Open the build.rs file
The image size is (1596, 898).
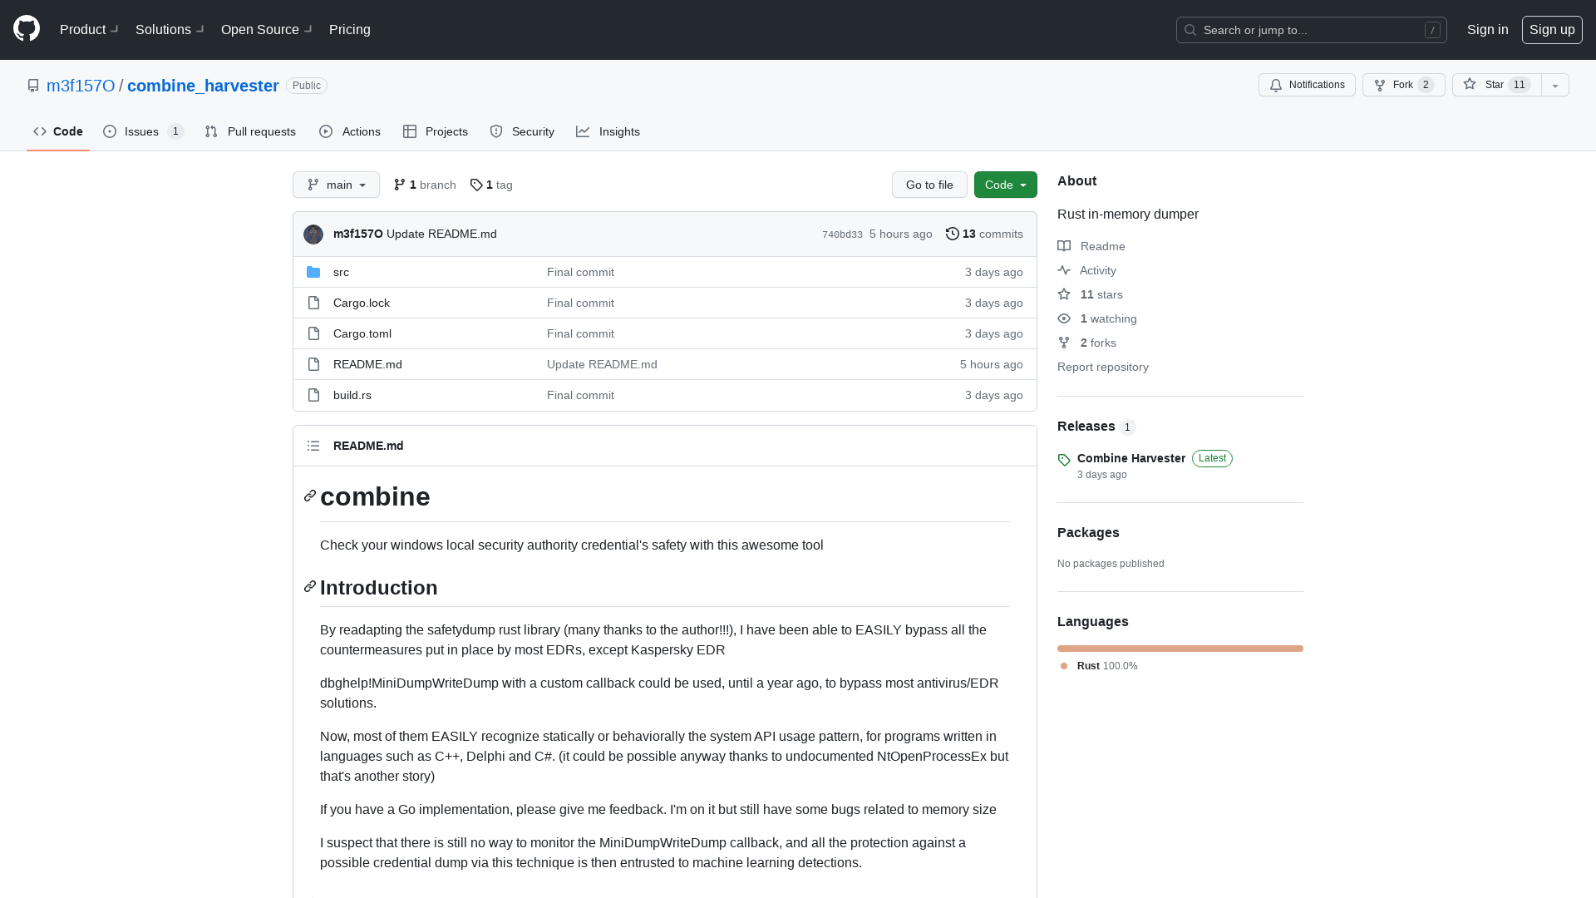(352, 395)
